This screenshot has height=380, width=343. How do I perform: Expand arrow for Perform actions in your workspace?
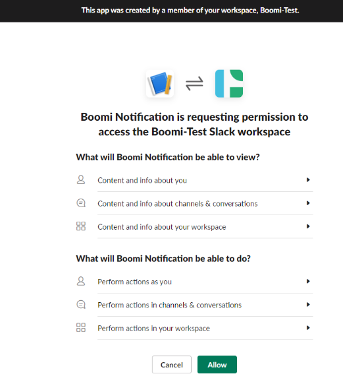point(308,328)
